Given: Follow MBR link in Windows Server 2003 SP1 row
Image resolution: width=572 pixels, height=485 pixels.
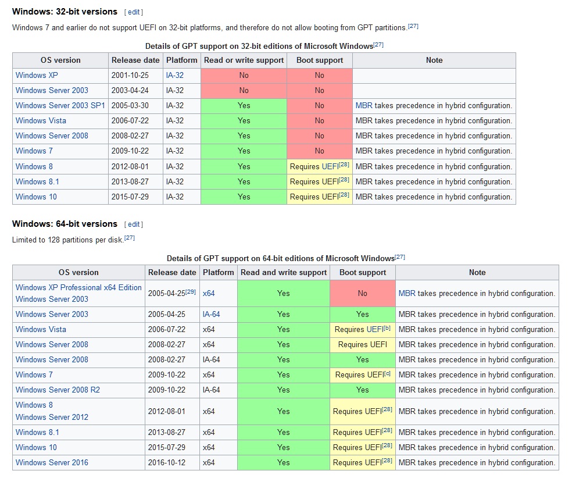Looking at the screenshot, I should (x=364, y=105).
